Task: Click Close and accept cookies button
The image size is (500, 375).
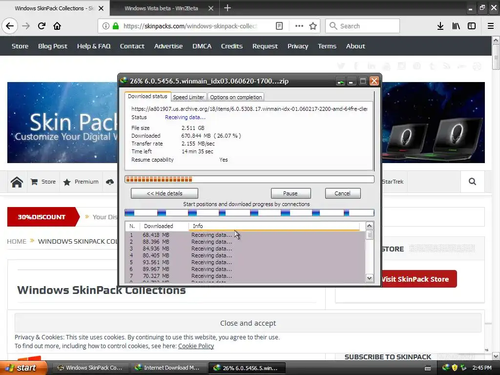Action: pos(248,323)
